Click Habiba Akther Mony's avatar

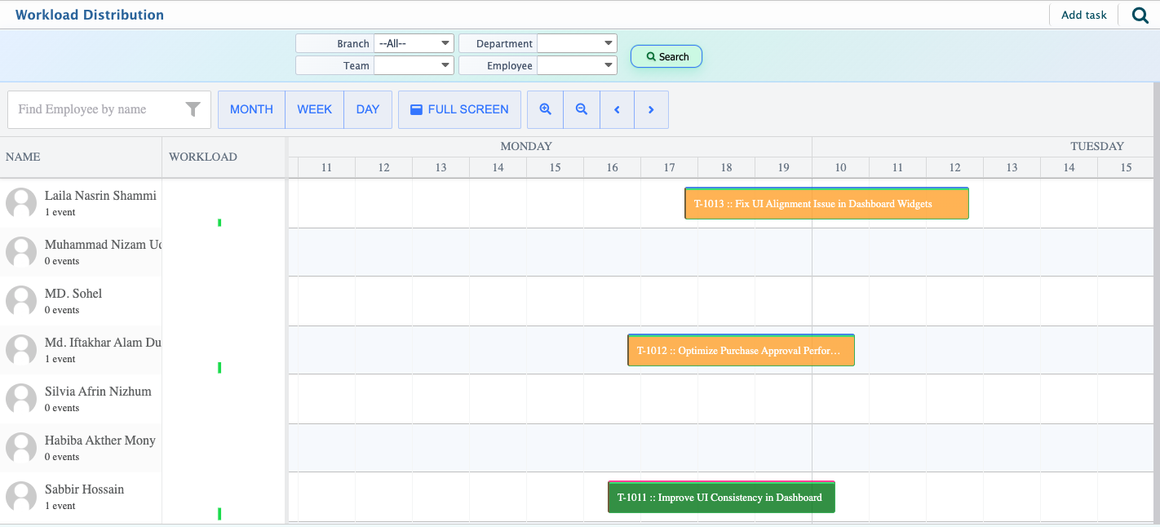[21, 448]
